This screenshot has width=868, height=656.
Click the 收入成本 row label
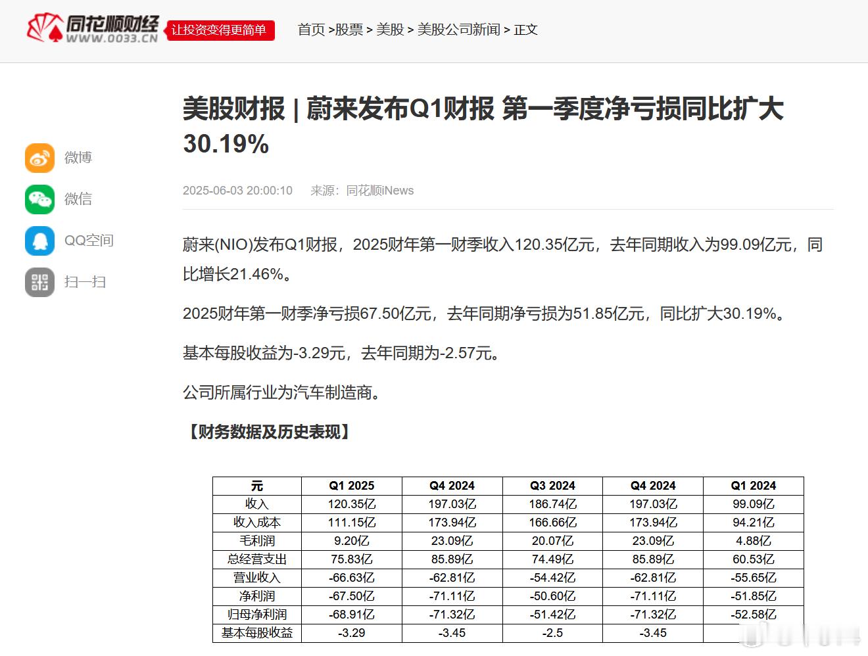coord(257,523)
